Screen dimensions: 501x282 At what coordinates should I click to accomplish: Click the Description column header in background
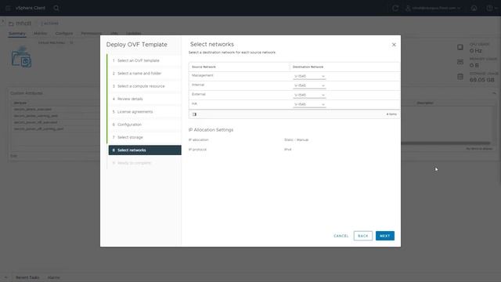click(425, 103)
